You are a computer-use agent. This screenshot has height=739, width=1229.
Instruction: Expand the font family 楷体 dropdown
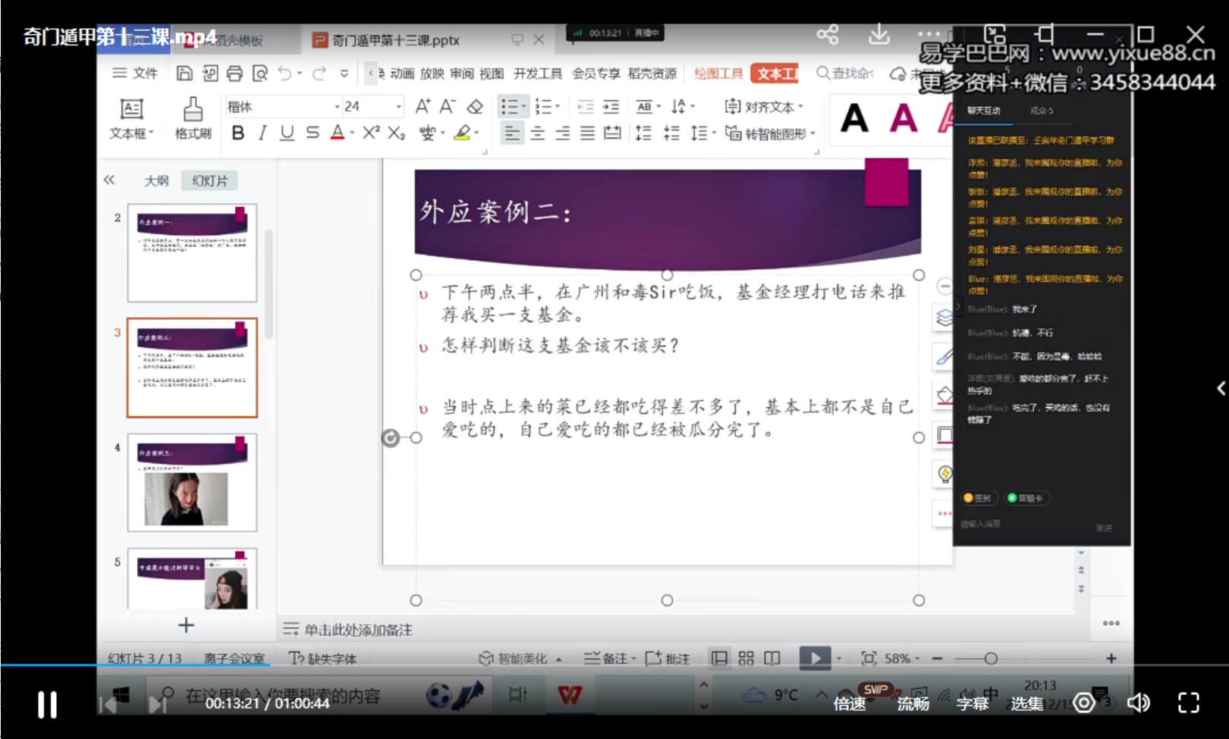[339, 106]
